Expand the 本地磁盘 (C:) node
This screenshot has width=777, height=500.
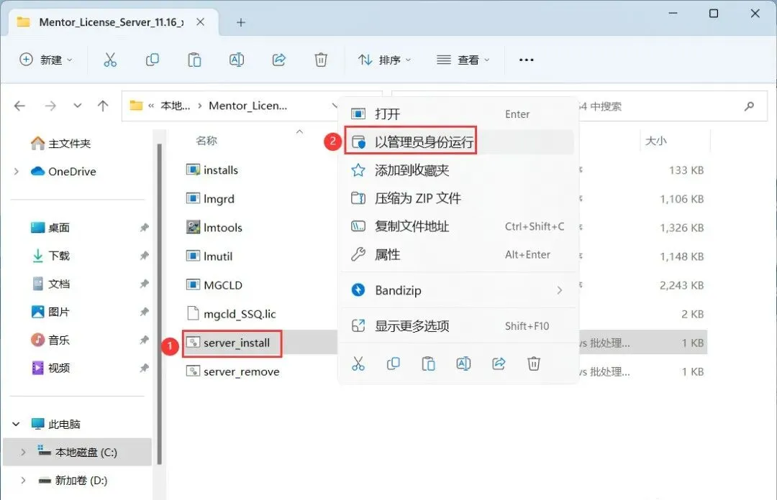click(x=23, y=452)
